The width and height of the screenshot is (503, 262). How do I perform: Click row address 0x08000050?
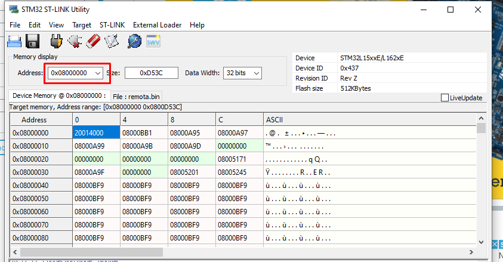pyautogui.click(x=41, y=199)
